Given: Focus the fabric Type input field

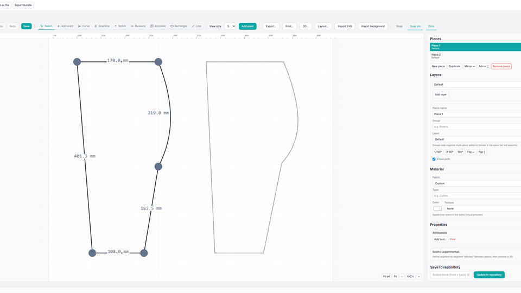Looking at the screenshot, I should (x=476, y=196).
